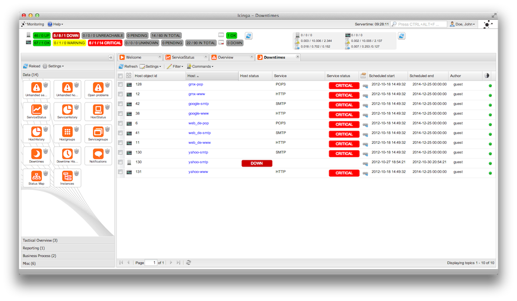Expand the Tactical Overview (3) section
This screenshot has width=517, height=301.
40,240
